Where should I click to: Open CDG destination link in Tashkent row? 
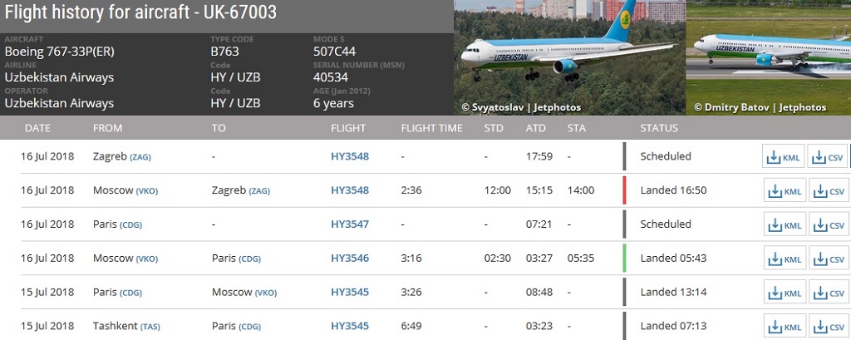click(249, 327)
